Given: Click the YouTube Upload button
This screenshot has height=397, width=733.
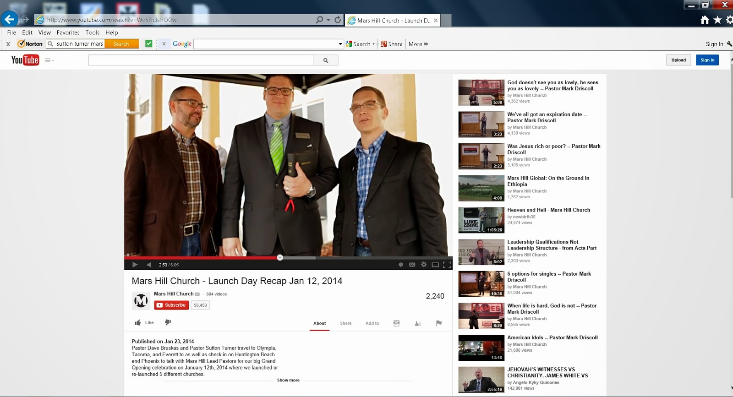Looking at the screenshot, I should point(678,60).
